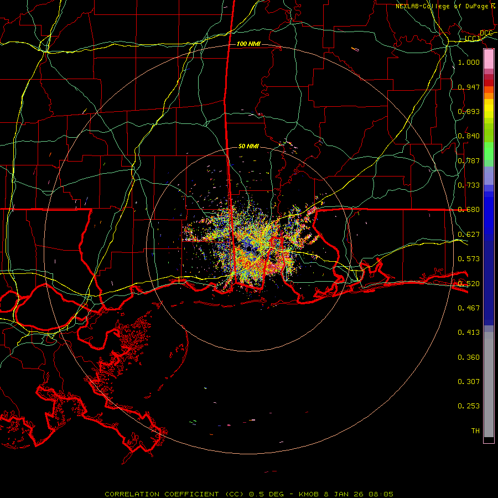Pick the red band on the color scale
This screenshot has height=498, width=498.
pos(489,83)
